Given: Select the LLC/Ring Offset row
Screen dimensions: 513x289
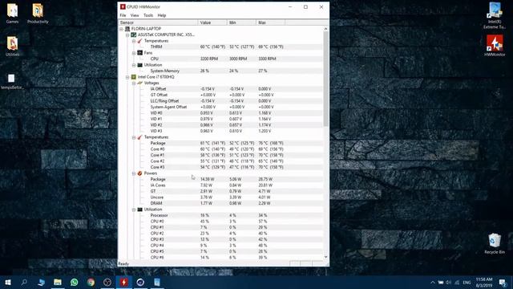Looking at the screenshot, I should pyautogui.click(x=220, y=101).
